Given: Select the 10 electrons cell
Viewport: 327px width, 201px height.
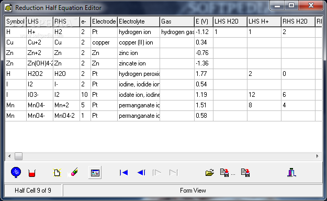Looking at the screenshot, I should click(x=85, y=95).
